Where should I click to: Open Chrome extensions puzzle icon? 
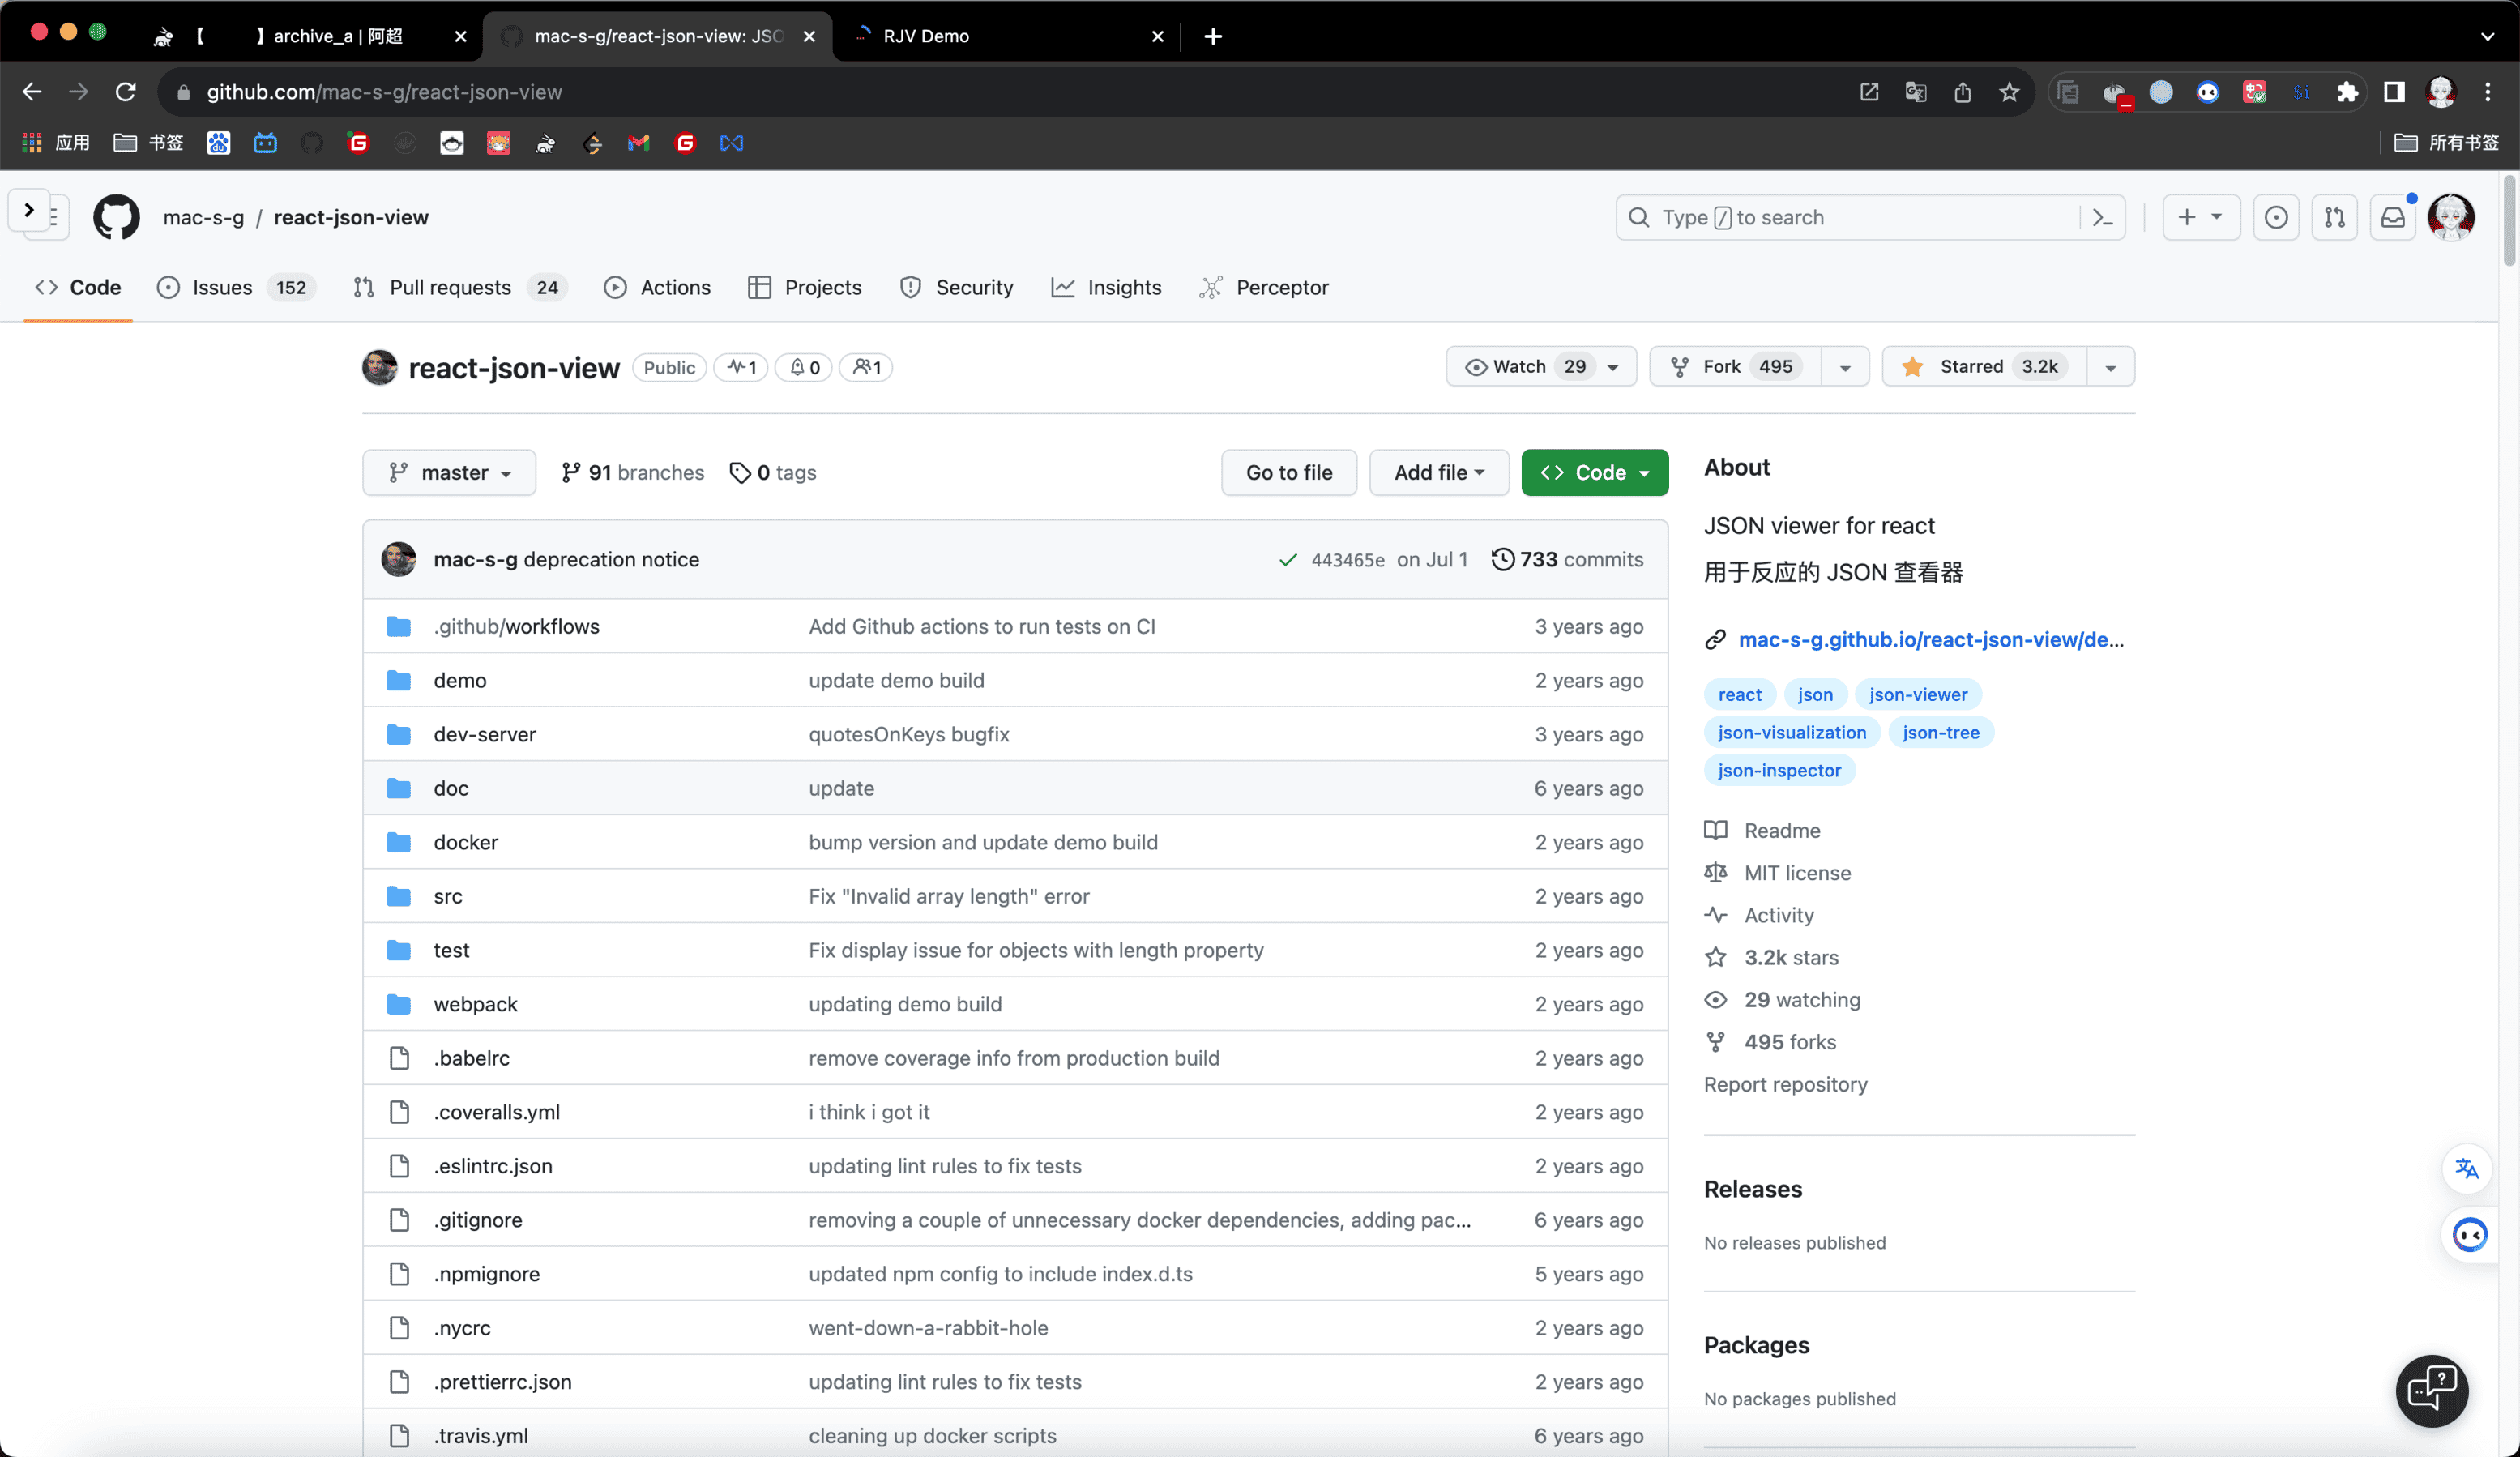coord(2347,92)
